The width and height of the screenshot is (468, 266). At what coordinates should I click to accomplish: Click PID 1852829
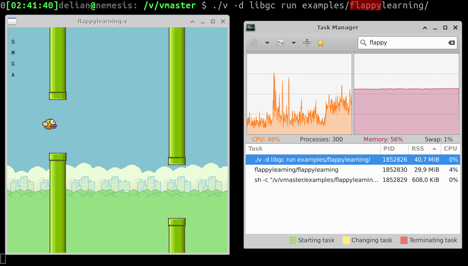395,180
